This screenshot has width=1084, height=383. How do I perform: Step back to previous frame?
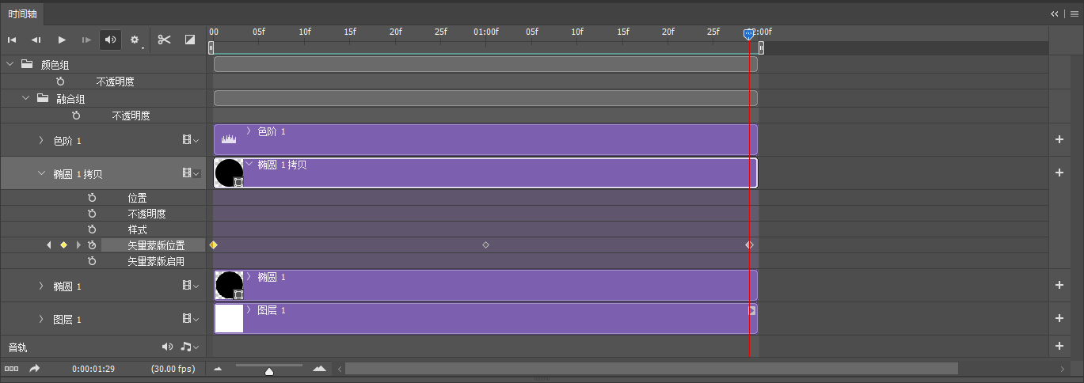click(36, 40)
